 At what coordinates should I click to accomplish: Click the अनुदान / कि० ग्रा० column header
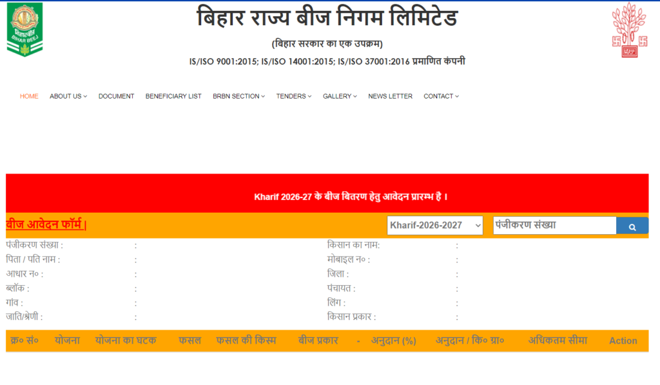click(x=470, y=341)
